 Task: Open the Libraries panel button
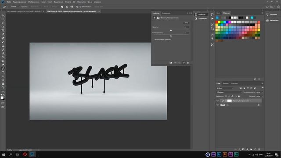pyautogui.click(x=272, y=21)
